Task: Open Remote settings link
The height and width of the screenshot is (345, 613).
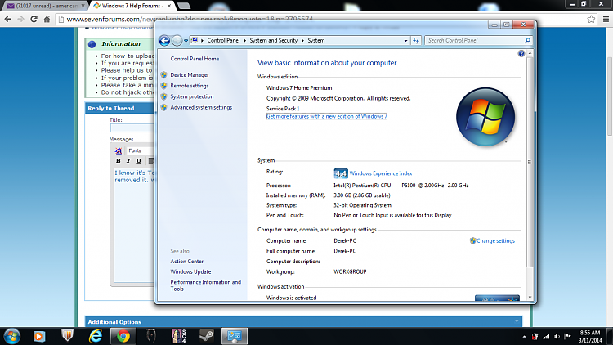Action: pyautogui.click(x=190, y=86)
